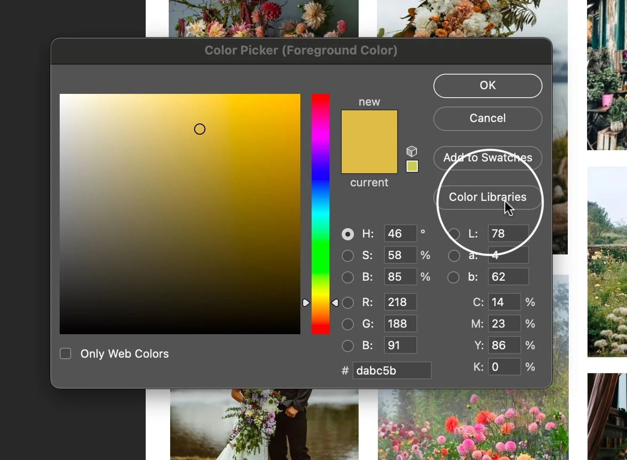Select the G green radio button
Screen dimensions: 627x460
pyautogui.click(x=348, y=324)
